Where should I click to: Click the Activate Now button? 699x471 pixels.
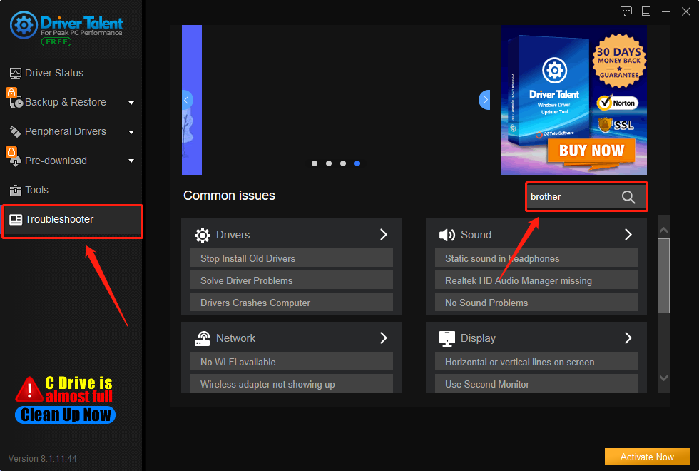pos(648,457)
